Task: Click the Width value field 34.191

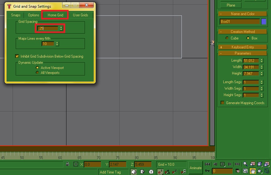Action: point(251,67)
